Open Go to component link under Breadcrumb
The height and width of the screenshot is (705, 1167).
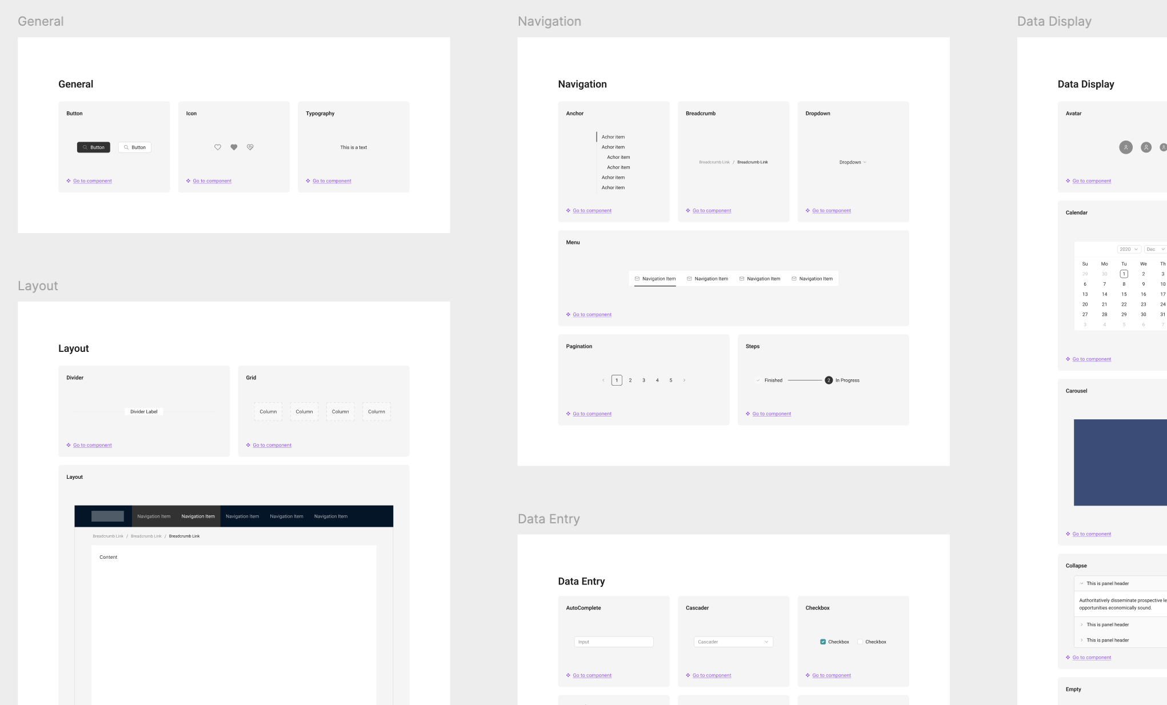pyautogui.click(x=712, y=211)
